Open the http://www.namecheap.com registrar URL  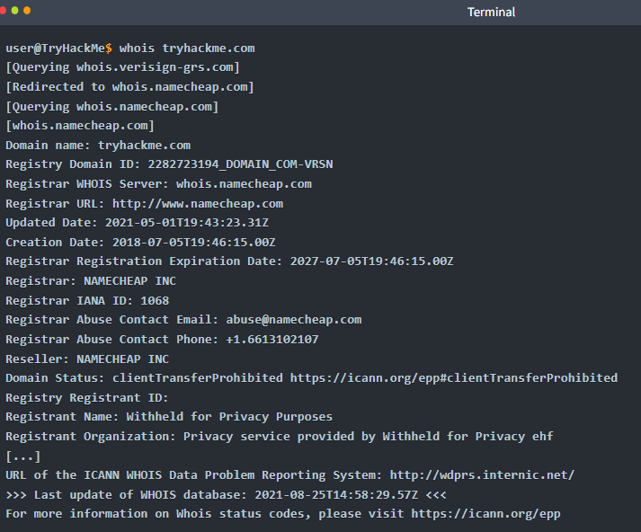pyautogui.click(x=198, y=203)
